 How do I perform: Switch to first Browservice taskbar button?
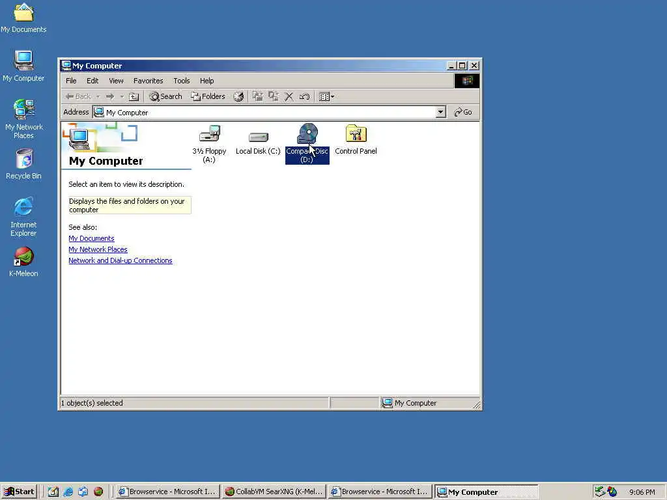point(167,492)
